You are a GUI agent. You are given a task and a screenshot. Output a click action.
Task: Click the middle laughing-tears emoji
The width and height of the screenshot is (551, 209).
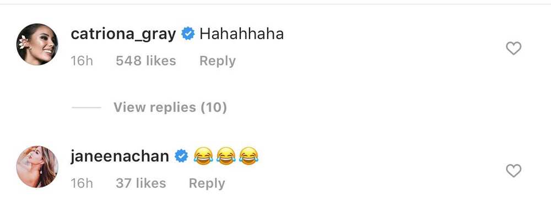[x=226, y=156]
